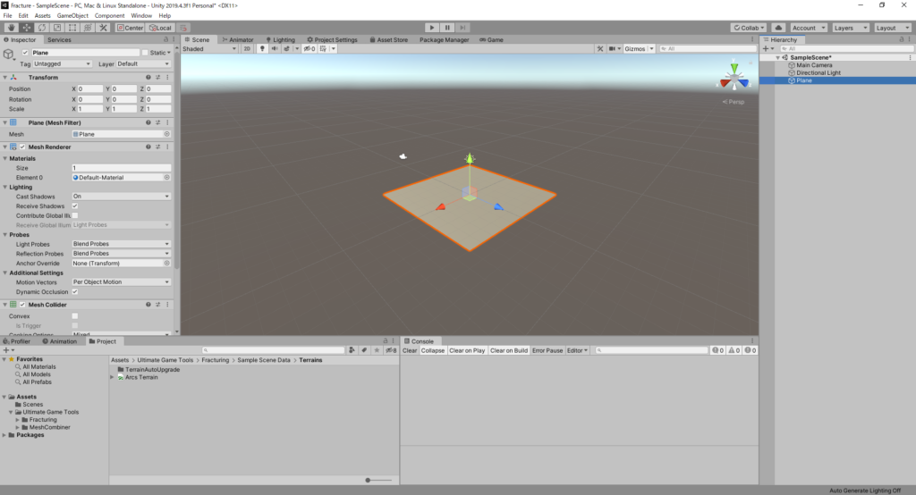Toggle Clear on Play in Console
This screenshot has height=495, width=916.
tap(467, 351)
